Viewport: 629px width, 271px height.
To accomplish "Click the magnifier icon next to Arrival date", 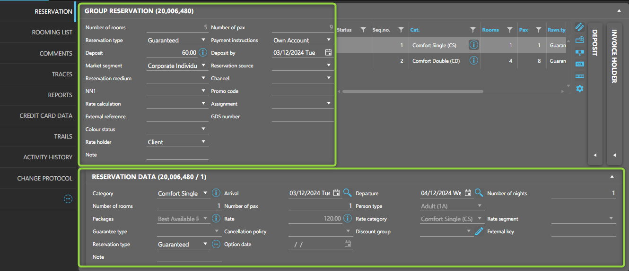I will (347, 193).
